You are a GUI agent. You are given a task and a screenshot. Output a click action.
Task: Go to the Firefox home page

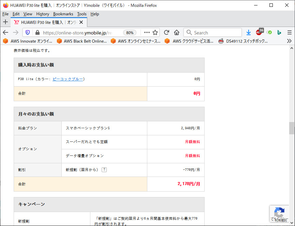177,32
